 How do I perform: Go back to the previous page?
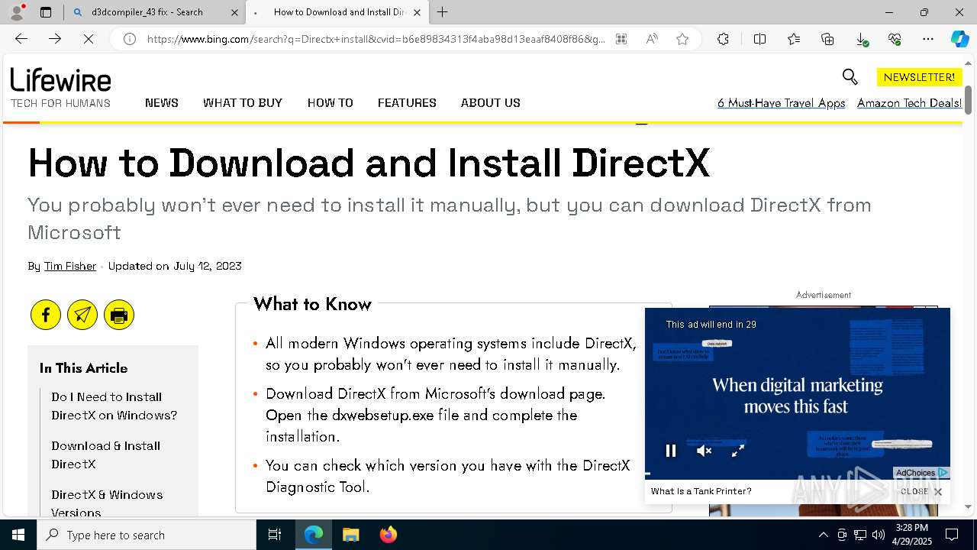coord(21,39)
